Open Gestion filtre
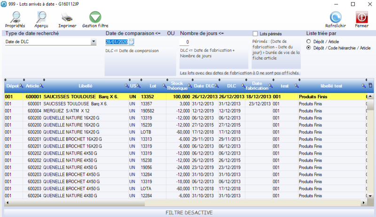Image resolution: width=376 pixels, height=217 pixels. 95,19
